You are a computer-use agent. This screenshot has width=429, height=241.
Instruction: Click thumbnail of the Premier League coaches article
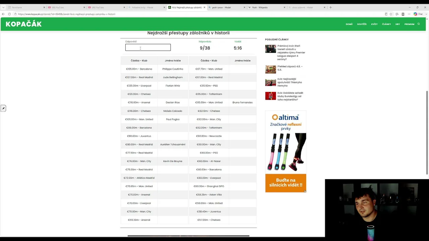pos(270,49)
